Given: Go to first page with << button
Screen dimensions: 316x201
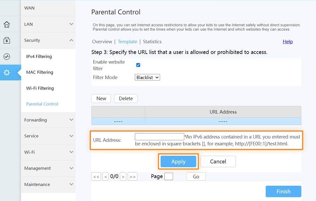Looking at the screenshot, I should pos(96,177).
